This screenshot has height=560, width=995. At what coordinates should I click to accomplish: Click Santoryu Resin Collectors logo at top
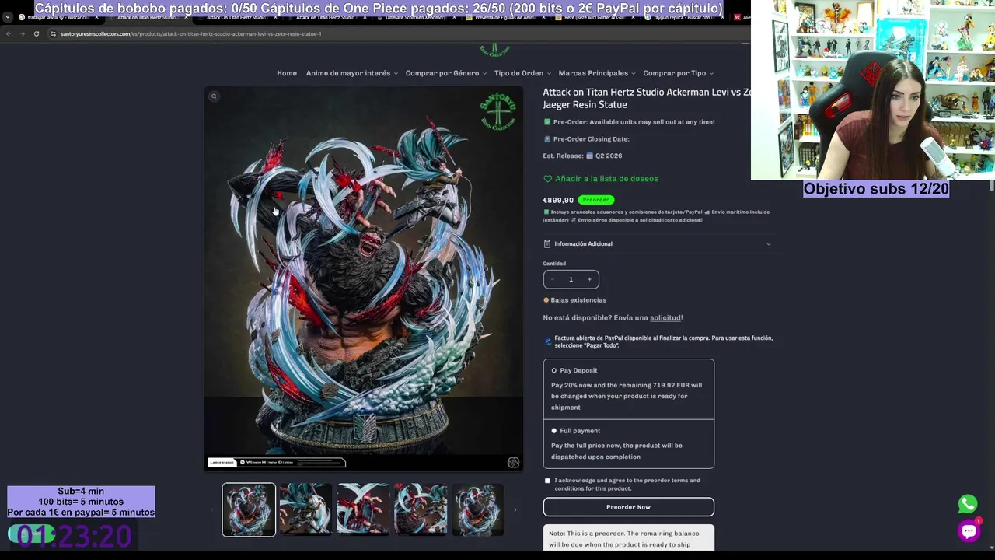(x=494, y=50)
